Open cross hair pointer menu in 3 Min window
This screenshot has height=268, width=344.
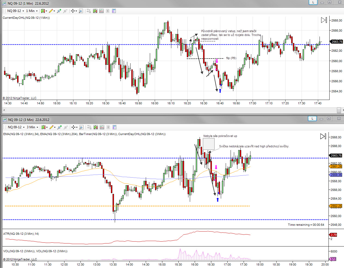[74, 127]
